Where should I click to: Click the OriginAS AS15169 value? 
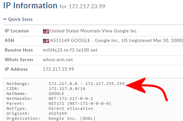coord(58,113)
